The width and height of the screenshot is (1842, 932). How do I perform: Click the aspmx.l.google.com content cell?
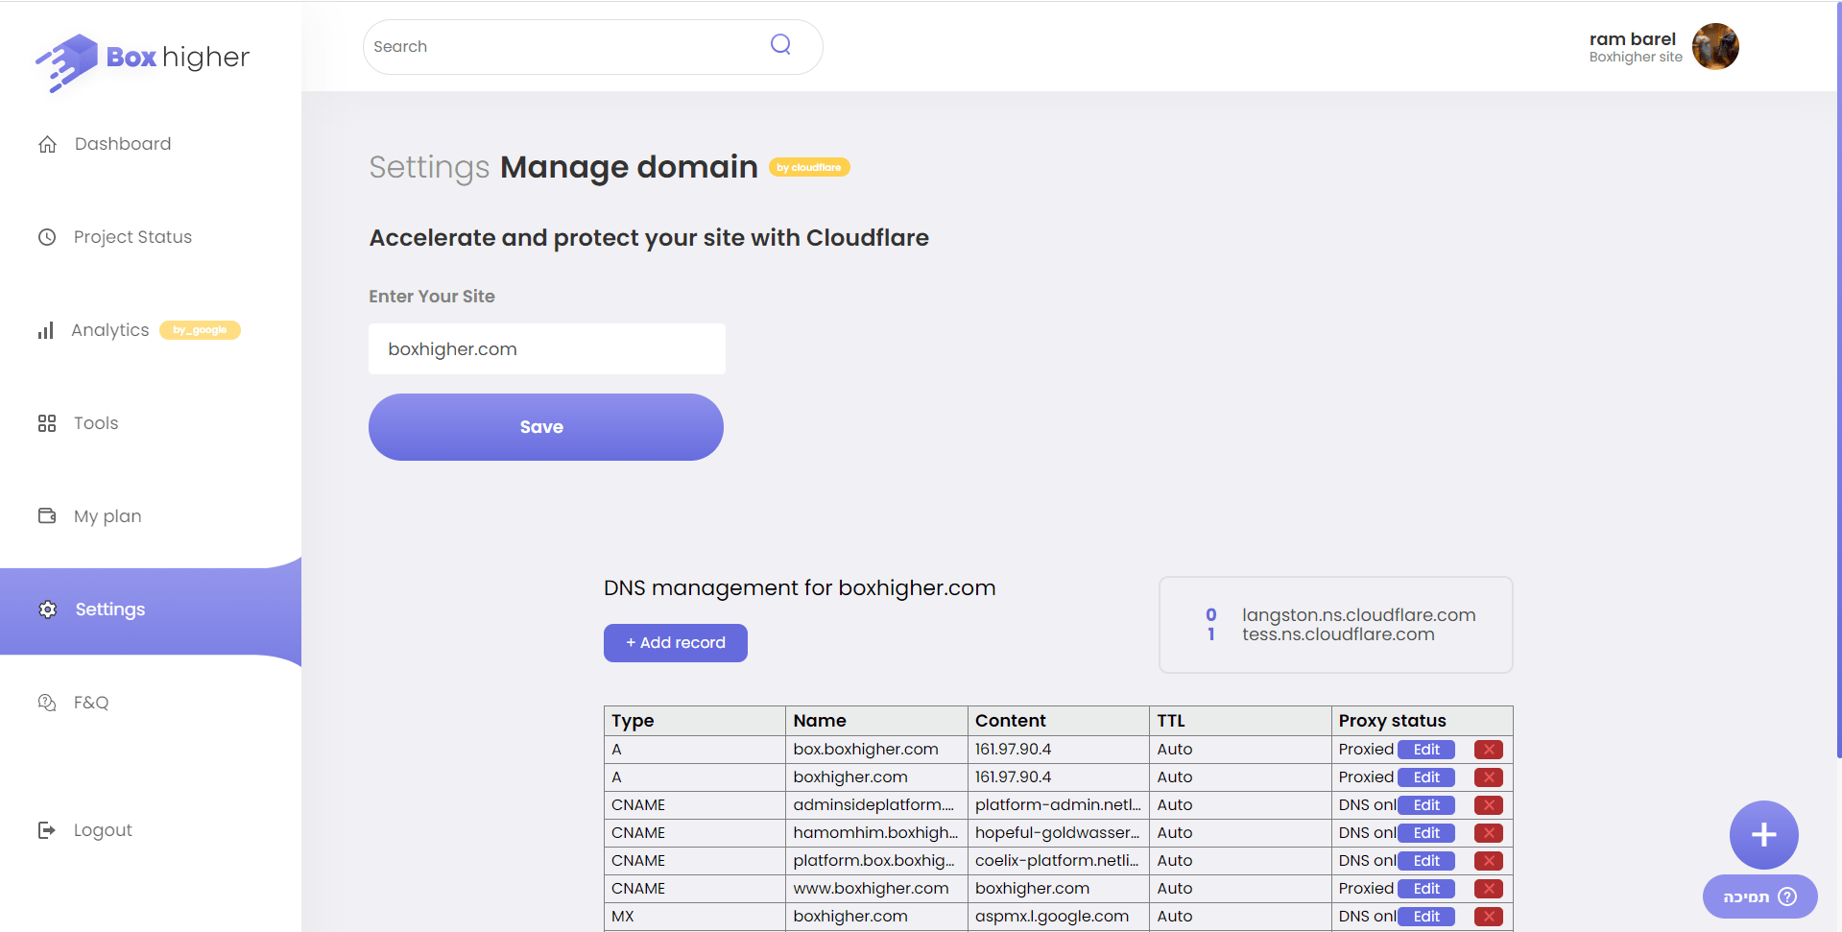[1059, 917]
